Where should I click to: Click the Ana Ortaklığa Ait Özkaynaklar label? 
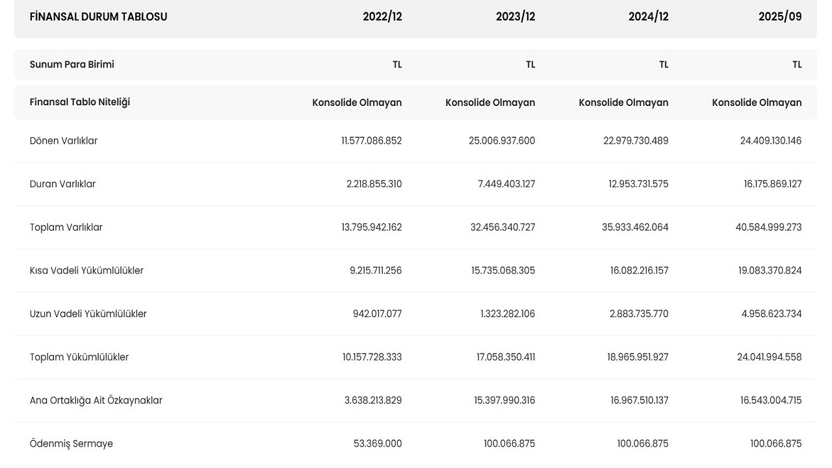tap(96, 400)
